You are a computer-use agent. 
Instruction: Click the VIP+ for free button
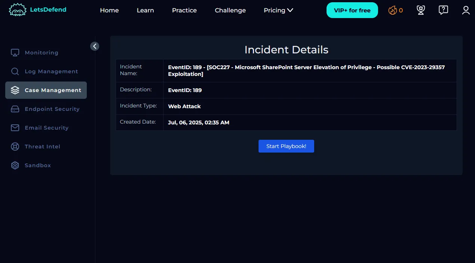[x=352, y=10]
